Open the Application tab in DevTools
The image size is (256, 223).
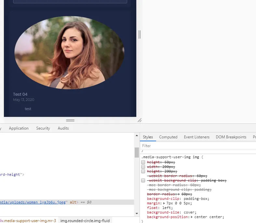click(x=19, y=128)
